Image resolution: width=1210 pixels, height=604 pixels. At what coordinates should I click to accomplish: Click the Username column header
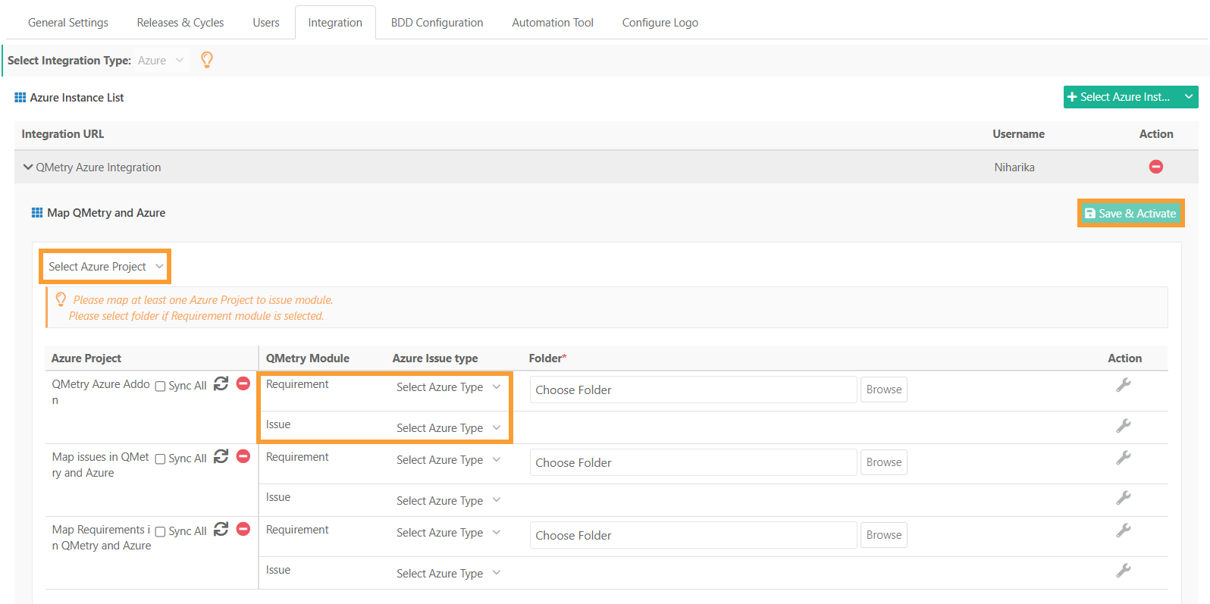click(x=1019, y=134)
